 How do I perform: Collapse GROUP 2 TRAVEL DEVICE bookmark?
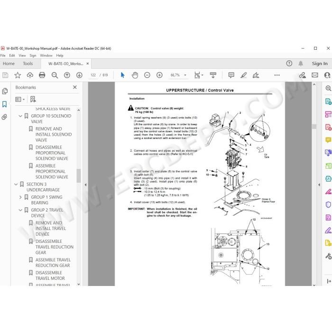coord(20,210)
